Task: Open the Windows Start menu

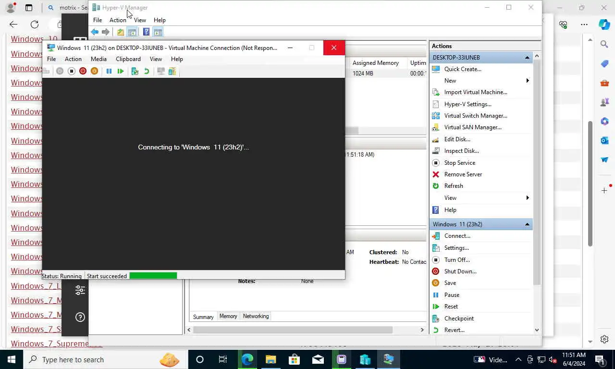Action: (12, 359)
